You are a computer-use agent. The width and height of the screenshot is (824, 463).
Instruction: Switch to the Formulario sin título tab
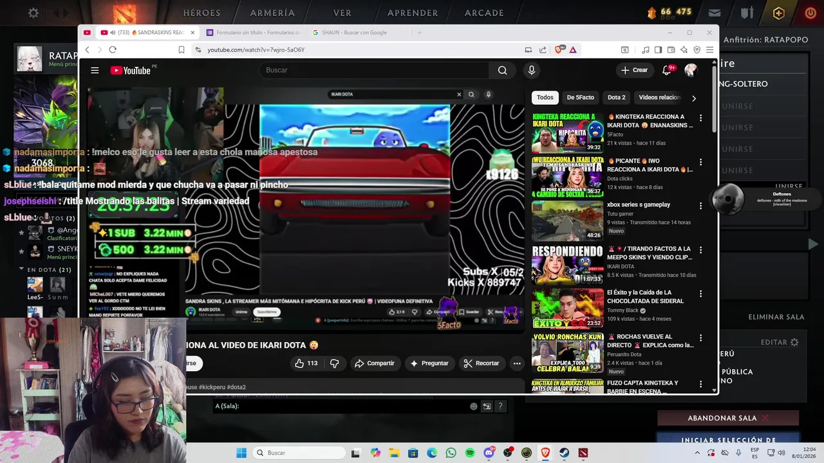coord(254,33)
